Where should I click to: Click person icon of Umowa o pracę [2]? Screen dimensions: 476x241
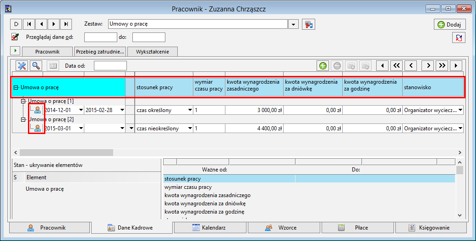pos(38,128)
